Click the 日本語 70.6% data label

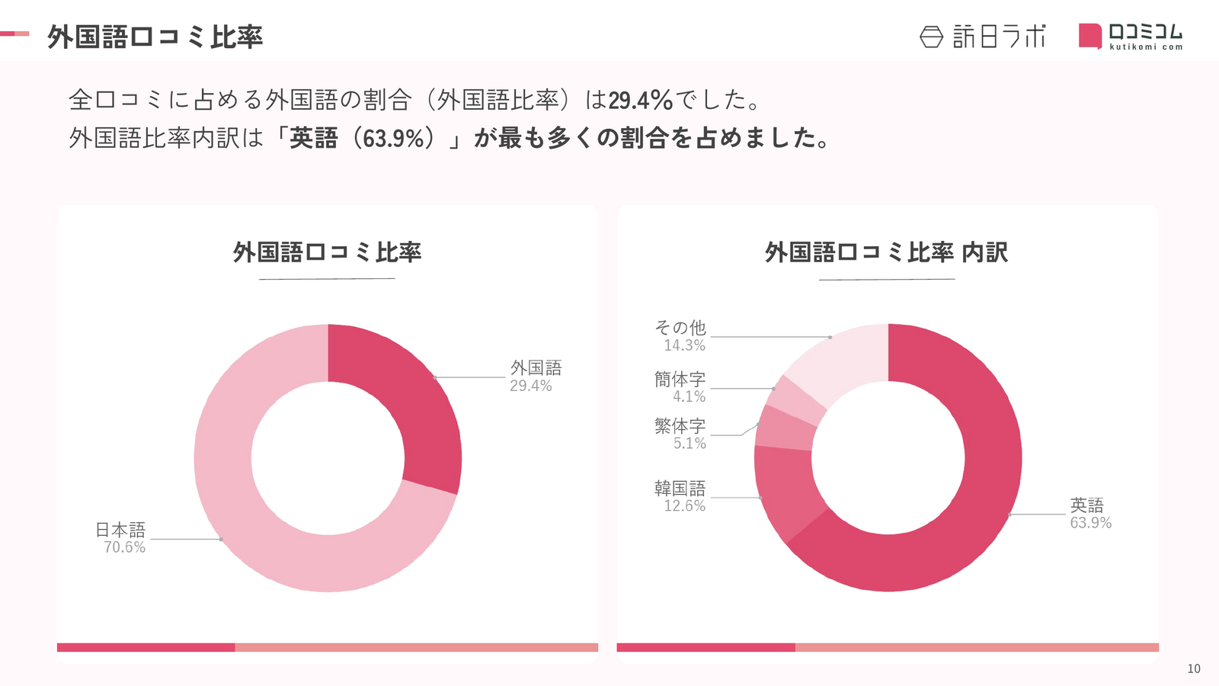point(120,538)
